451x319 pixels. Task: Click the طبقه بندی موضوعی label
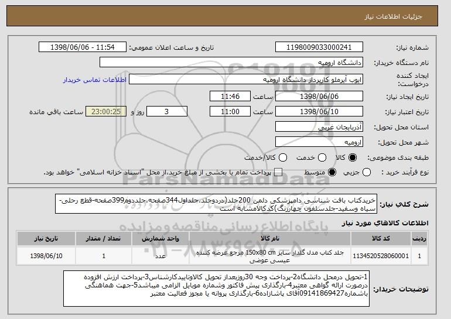tap(398, 157)
